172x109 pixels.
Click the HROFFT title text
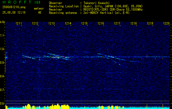(x=17, y=2)
